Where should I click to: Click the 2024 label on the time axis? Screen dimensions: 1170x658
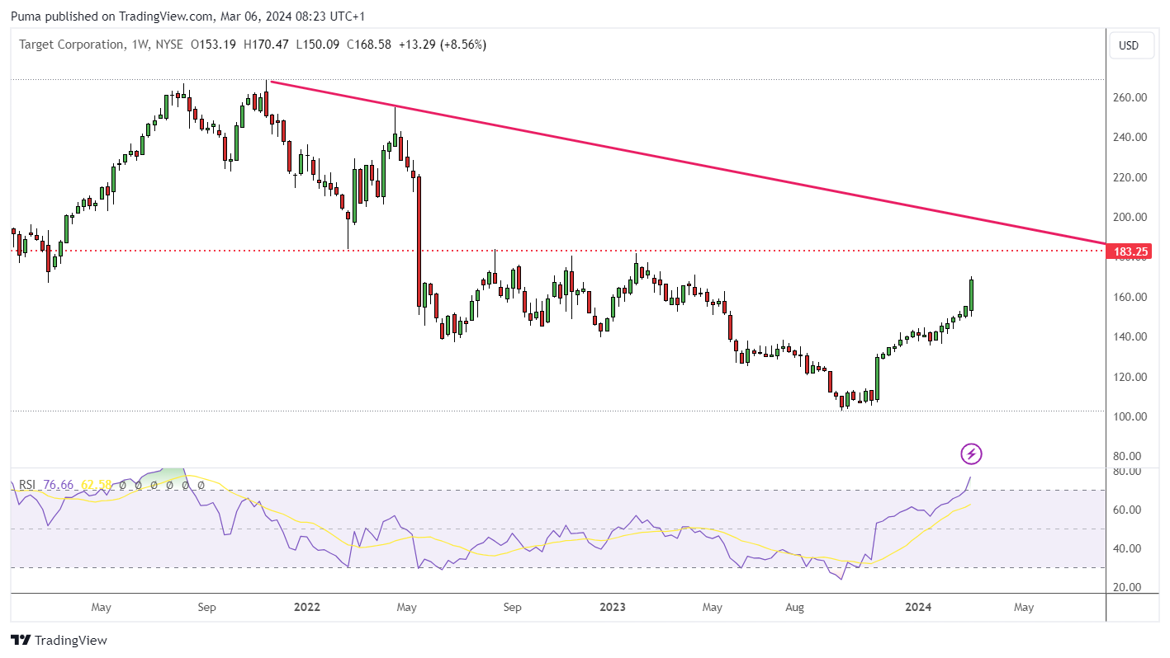click(x=918, y=607)
